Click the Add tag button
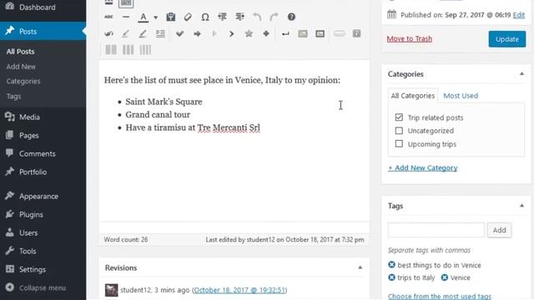534x300 pixels. (x=499, y=230)
